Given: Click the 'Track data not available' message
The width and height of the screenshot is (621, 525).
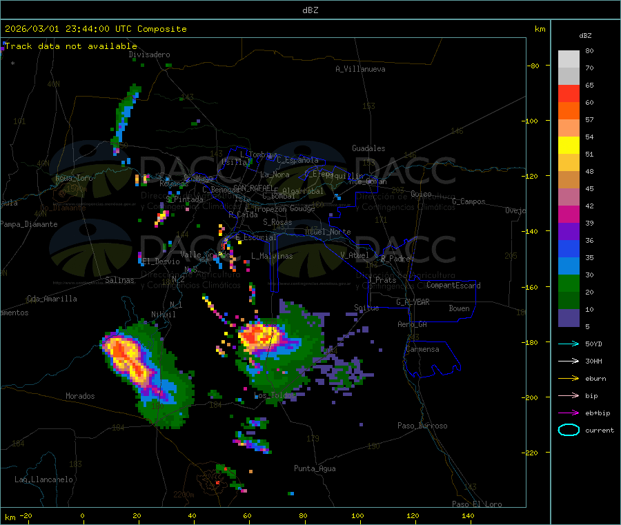Looking at the screenshot, I should pos(71,46).
